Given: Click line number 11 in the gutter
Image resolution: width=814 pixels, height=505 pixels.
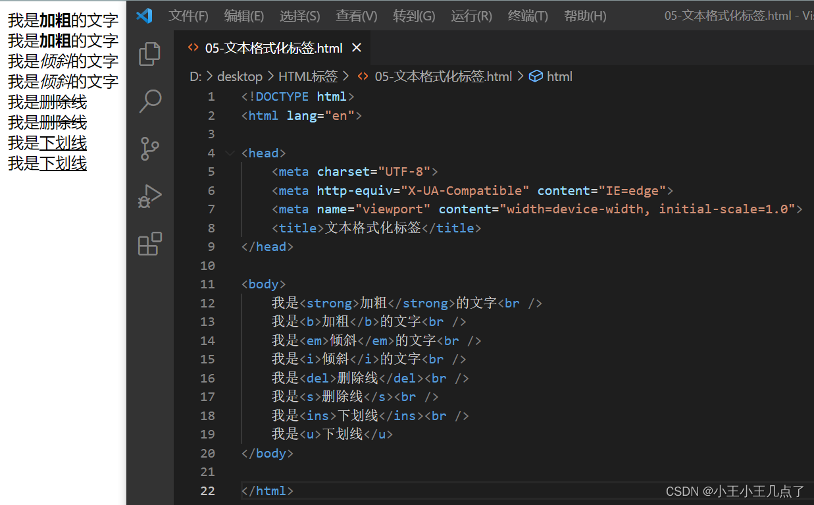Looking at the screenshot, I should [207, 284].
